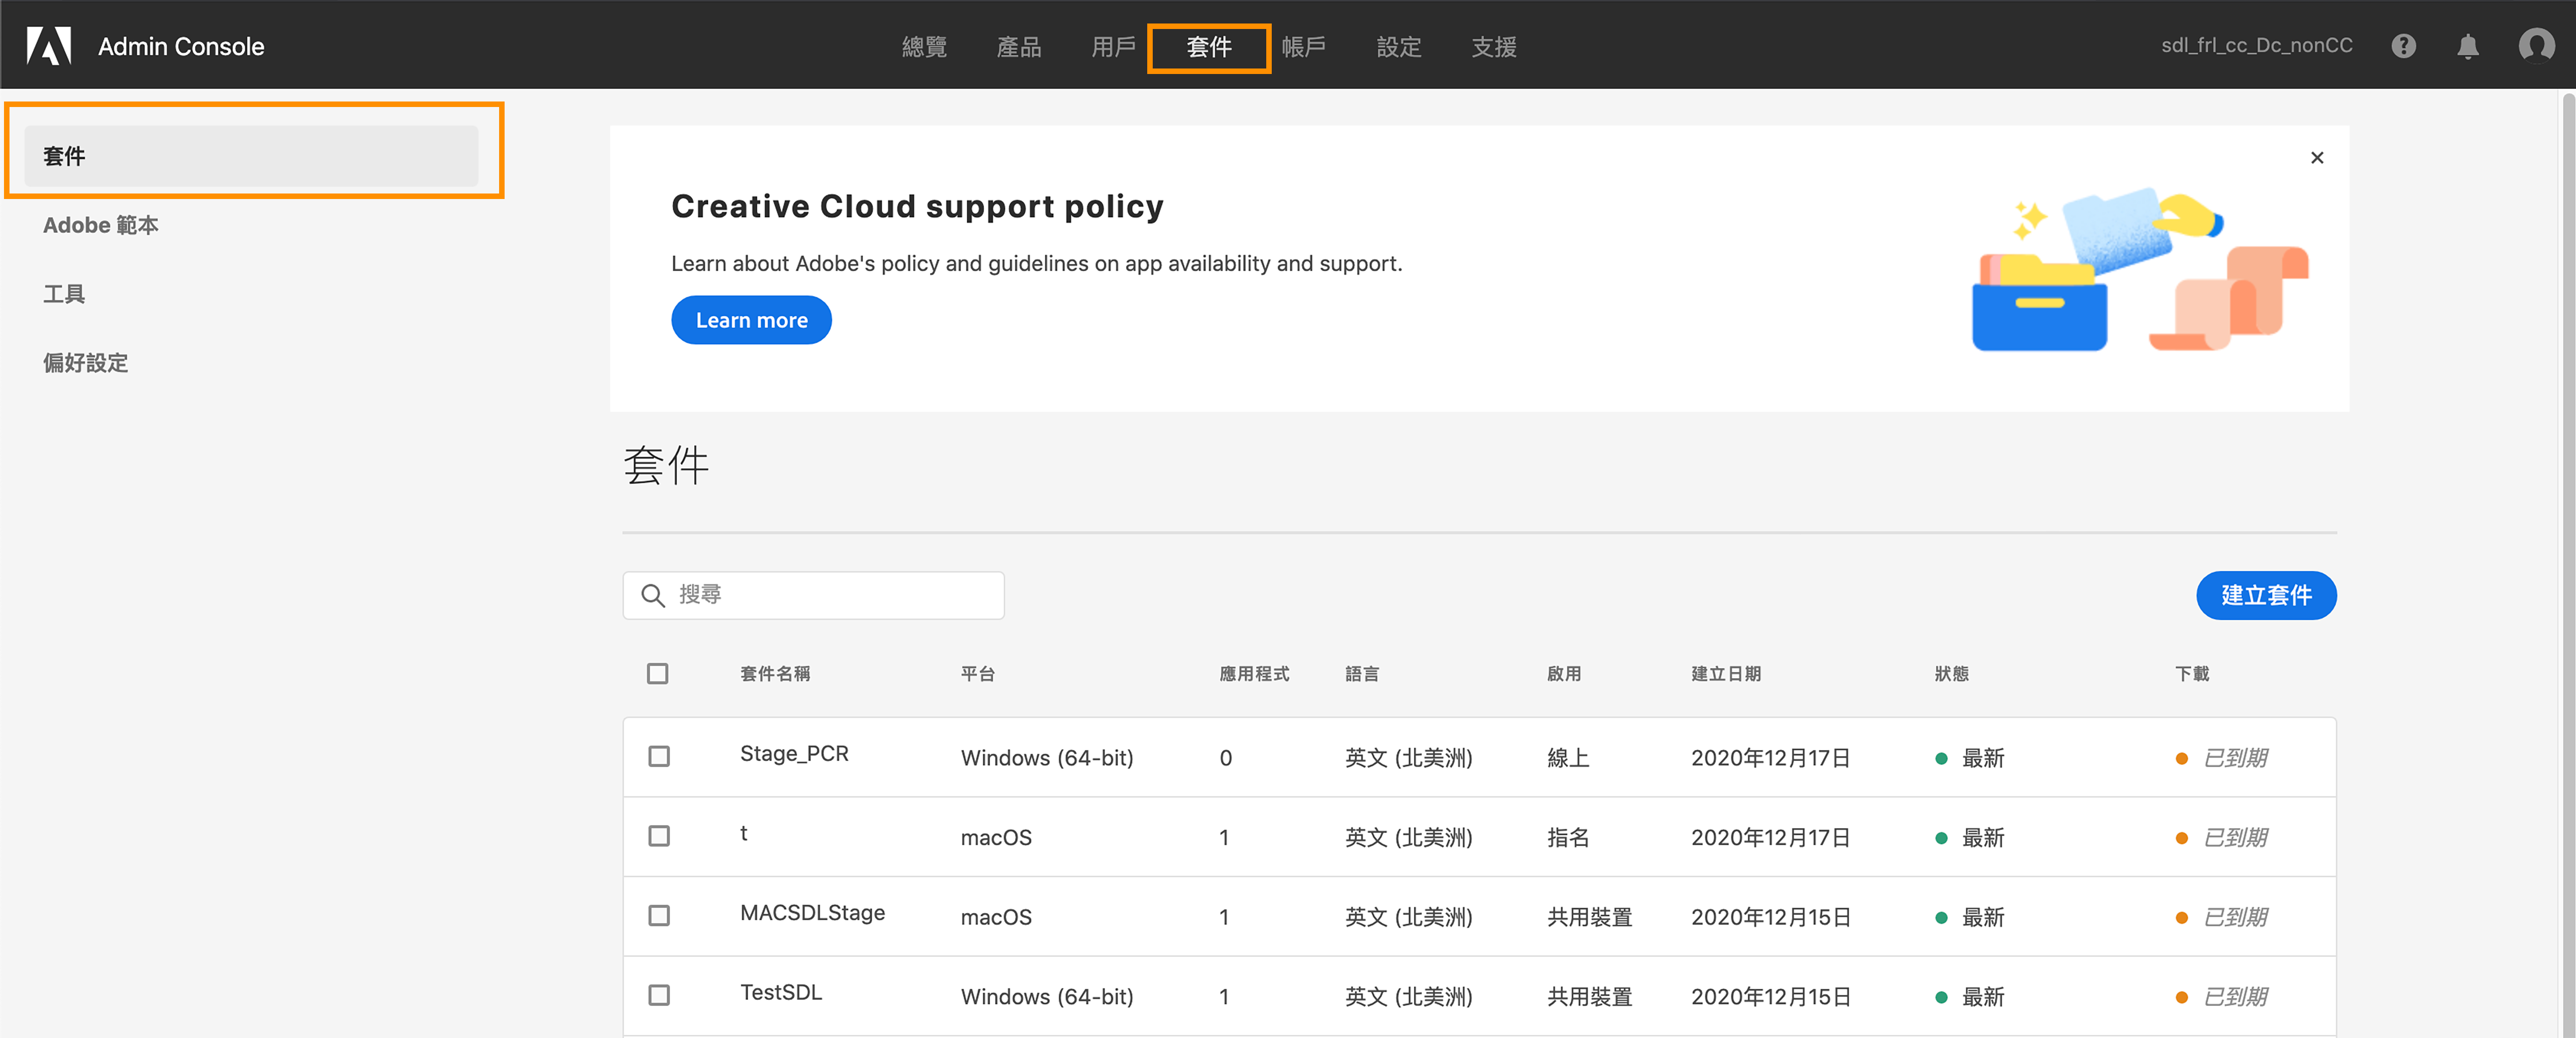Click the 建立套件 button

[x=2265, y=595]
